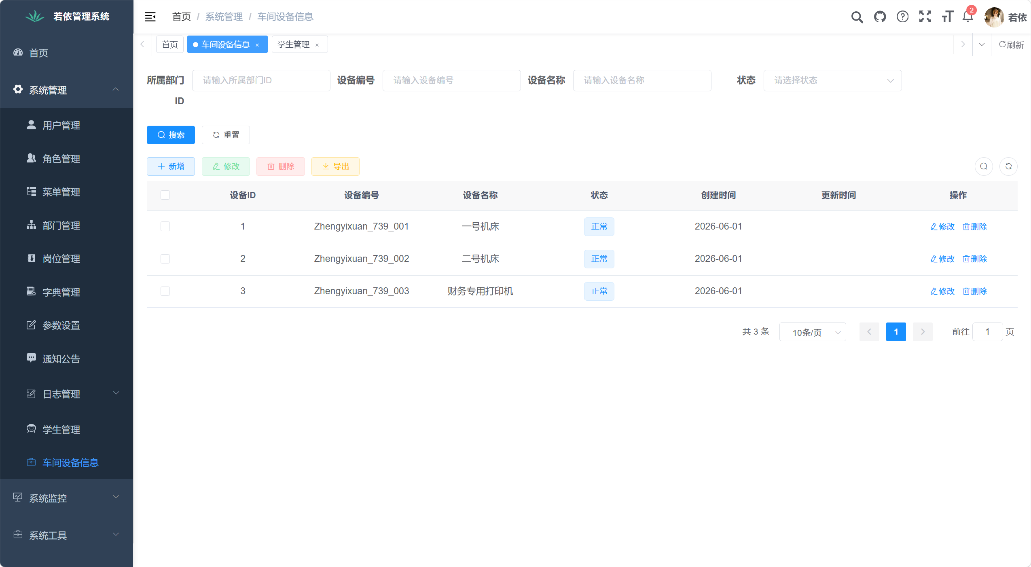The image size is (1031, 567).
Task: Focus the 前往 page number input
Action: click(987, 332)
